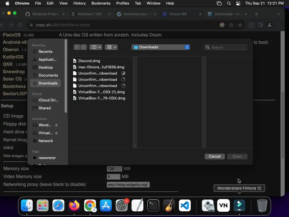Click the Memory size input field
This screenshot has height=217, width=289.
pos(114,169)
